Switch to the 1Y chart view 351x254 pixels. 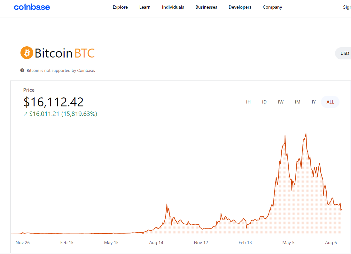tap(313, 102)
